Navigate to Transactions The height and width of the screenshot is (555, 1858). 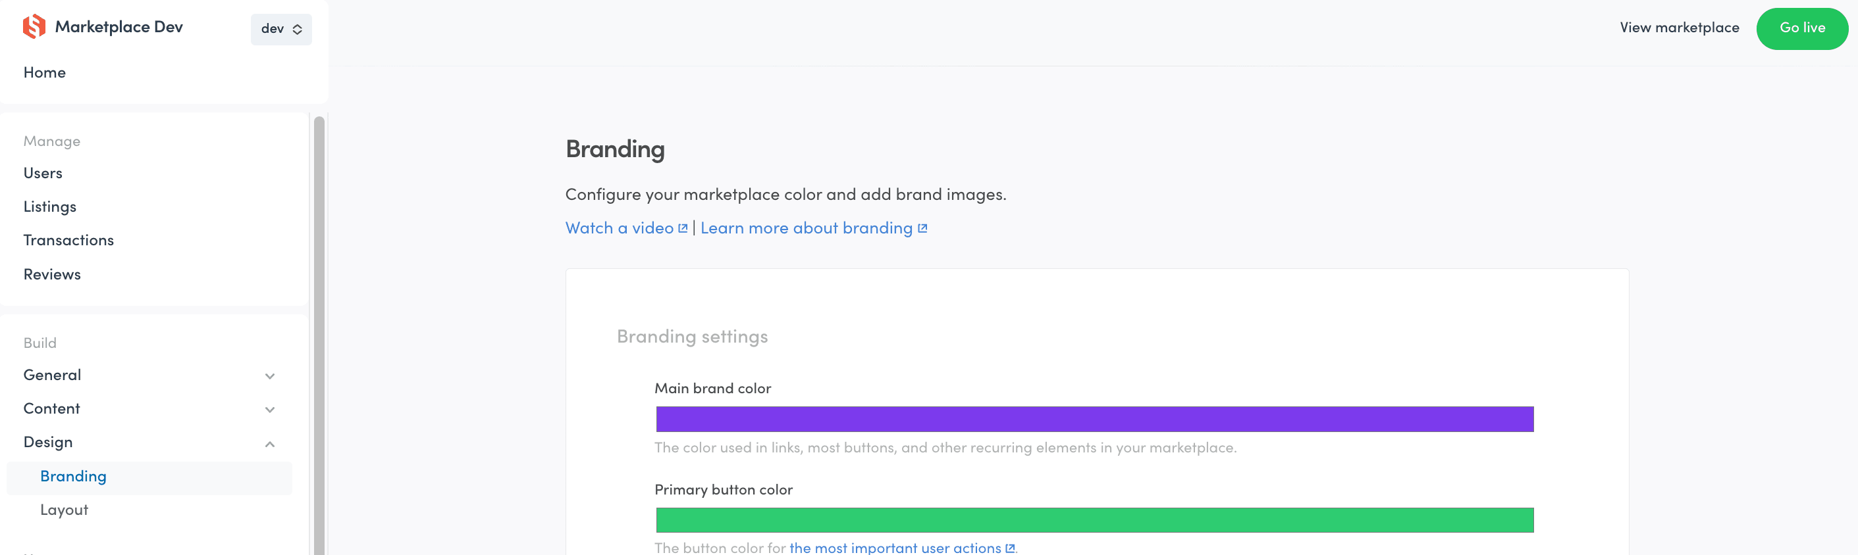(x=68, y=241)
